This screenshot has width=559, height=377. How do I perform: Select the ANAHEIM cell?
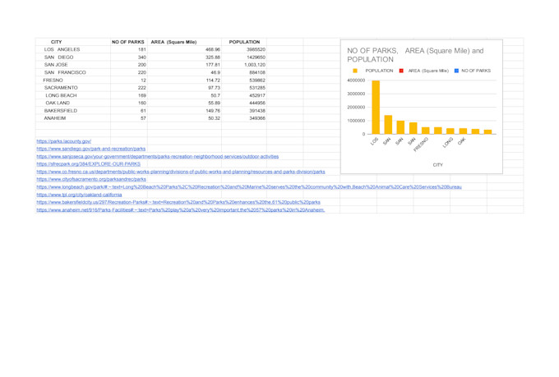[x=73, y=118]
